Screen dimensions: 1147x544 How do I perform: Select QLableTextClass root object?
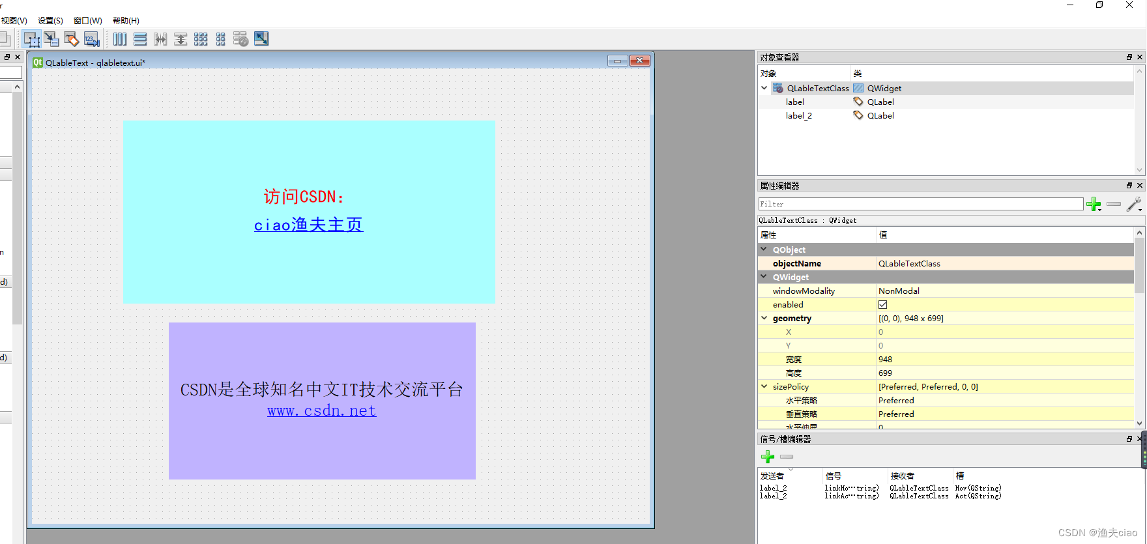coord(946,88)
